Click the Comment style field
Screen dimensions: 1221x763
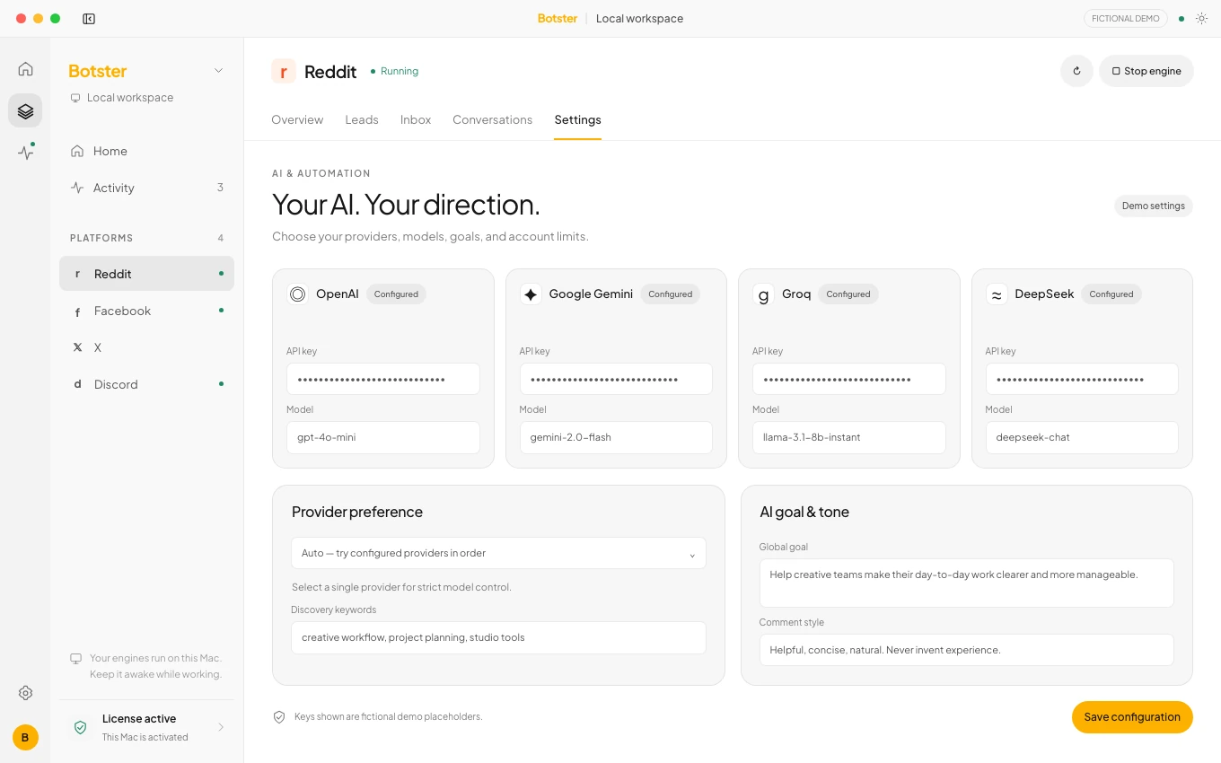click(966, 650)
